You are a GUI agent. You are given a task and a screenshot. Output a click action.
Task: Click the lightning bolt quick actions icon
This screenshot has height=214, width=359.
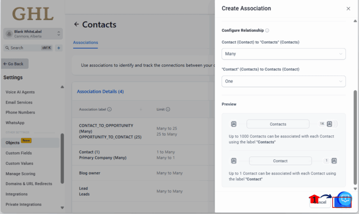59,48
